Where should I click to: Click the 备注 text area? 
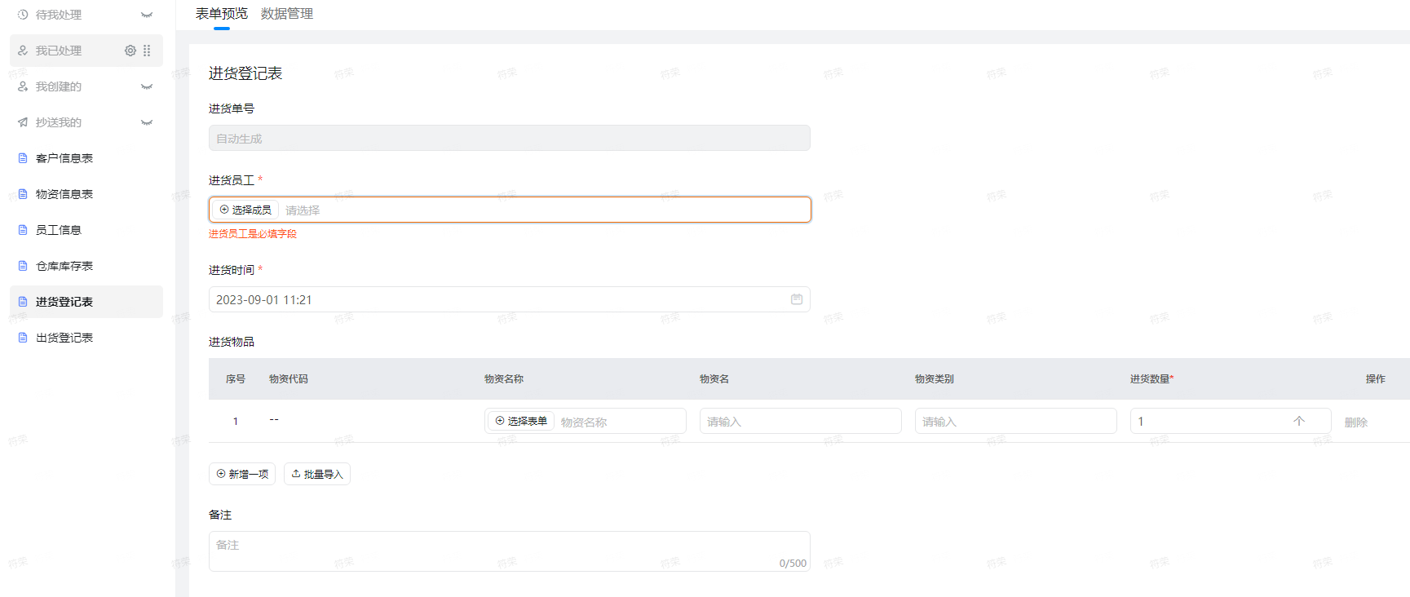click(x=510, y=551)
